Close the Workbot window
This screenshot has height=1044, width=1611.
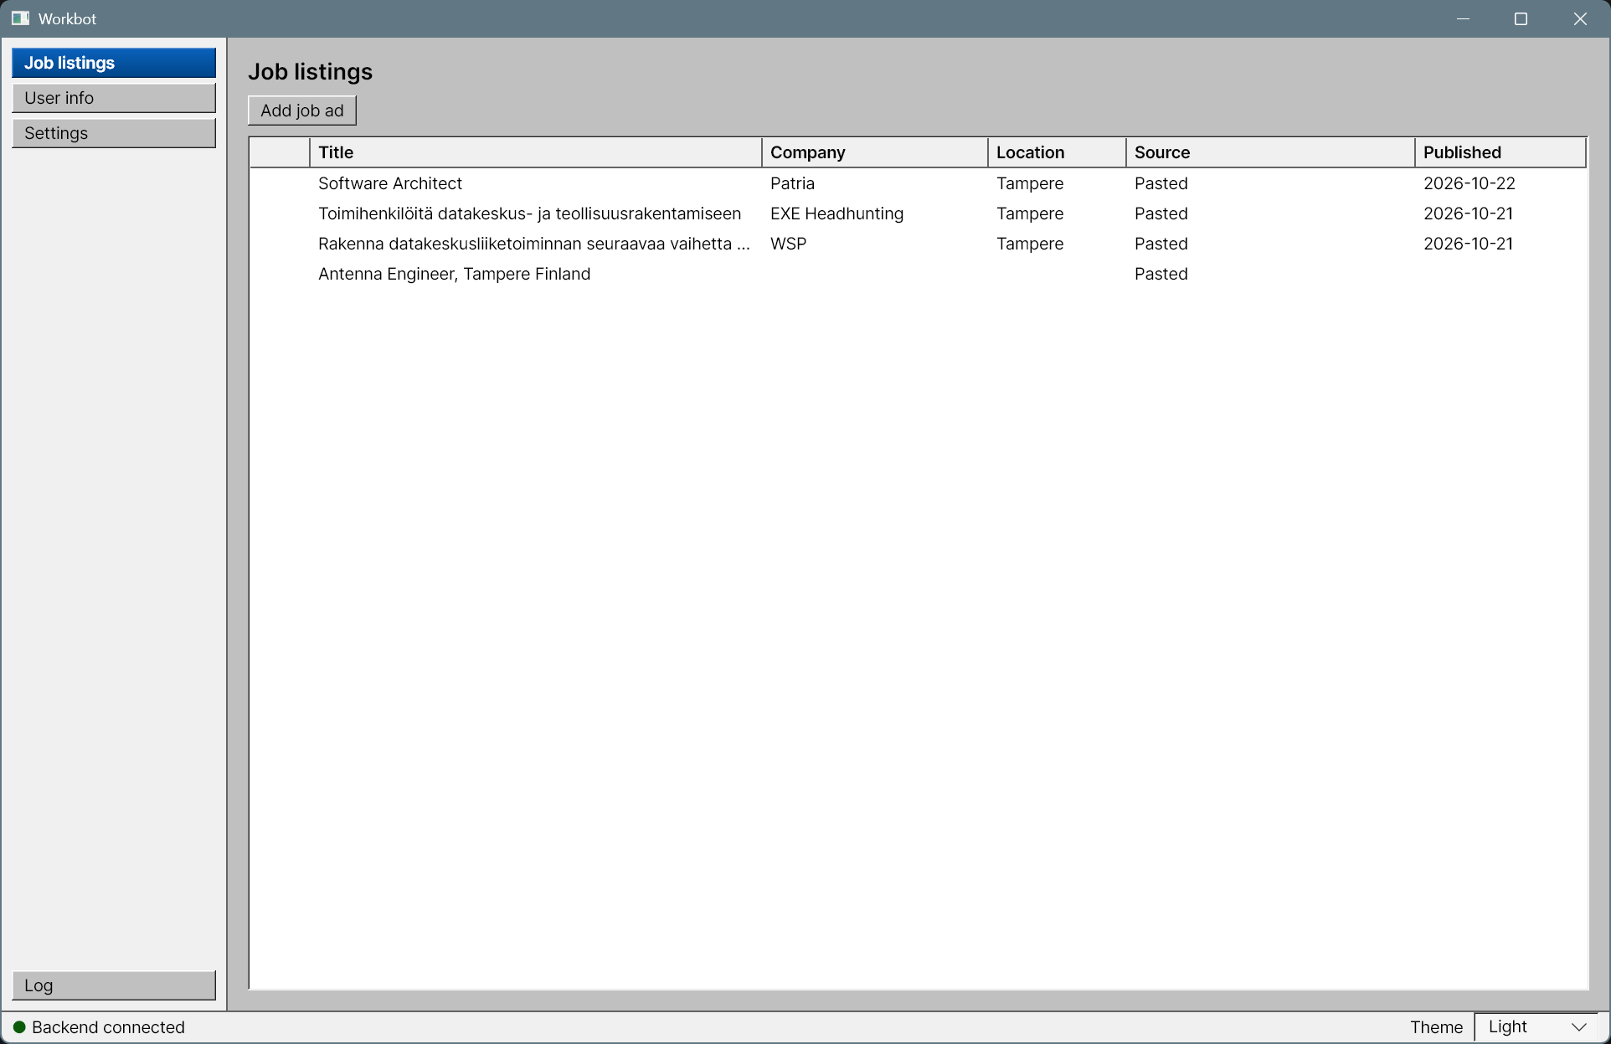1580,18
